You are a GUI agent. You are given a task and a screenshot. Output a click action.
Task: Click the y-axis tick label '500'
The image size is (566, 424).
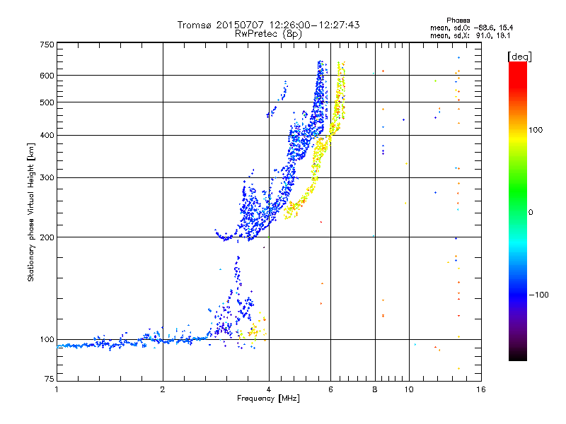[x=47, y=102]
